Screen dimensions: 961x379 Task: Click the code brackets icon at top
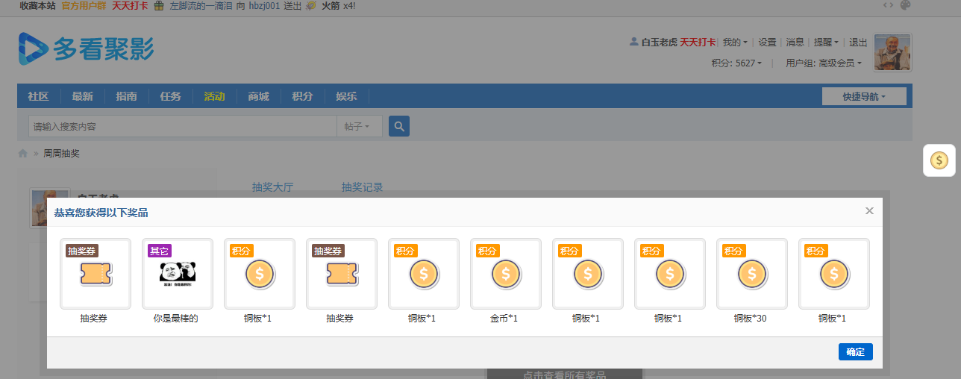[888, 5]
